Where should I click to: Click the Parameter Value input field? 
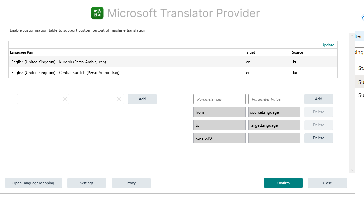pos(274,99)
